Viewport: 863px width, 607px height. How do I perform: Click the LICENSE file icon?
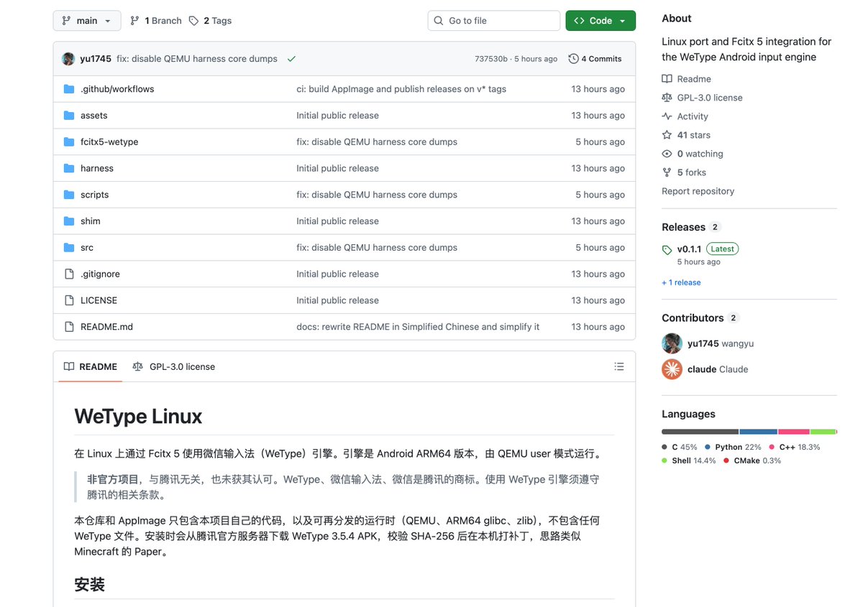tap(69, 300)
